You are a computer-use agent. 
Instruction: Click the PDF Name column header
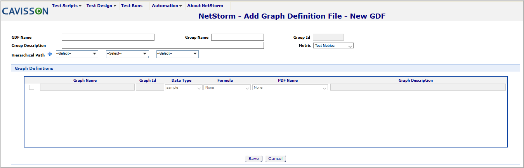point(288,81)
